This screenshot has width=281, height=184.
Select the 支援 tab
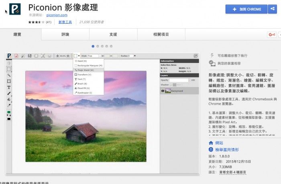tap(113, 35)
